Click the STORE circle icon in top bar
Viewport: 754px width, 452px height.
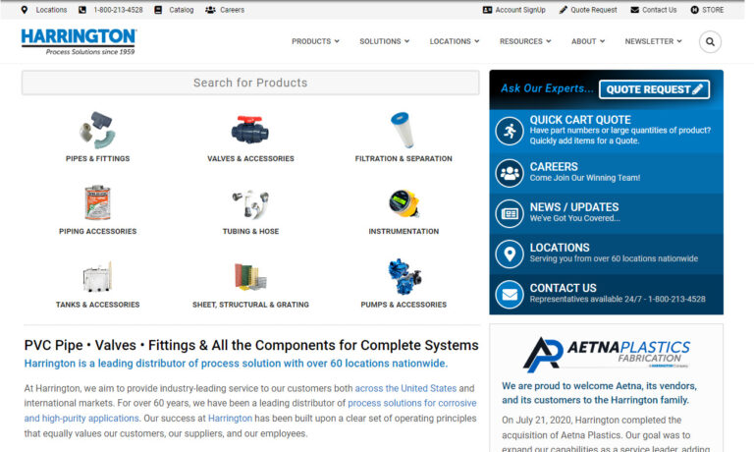pyautogui.click(x=694, y=10)
